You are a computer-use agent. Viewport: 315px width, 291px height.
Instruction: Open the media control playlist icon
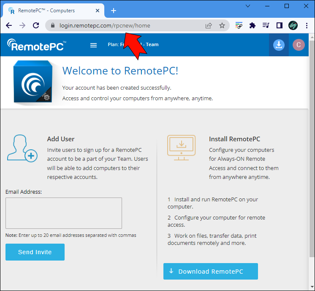click(x=266, y=25)
